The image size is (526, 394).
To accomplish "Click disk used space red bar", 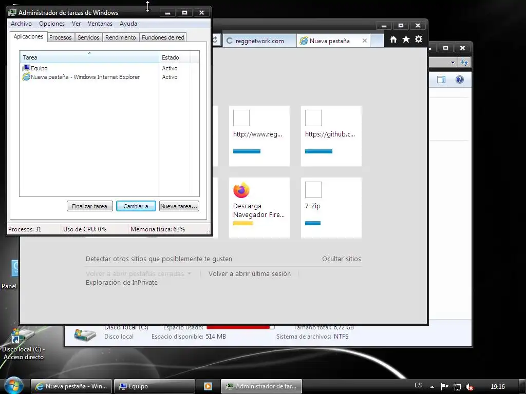I will point(240,327).
